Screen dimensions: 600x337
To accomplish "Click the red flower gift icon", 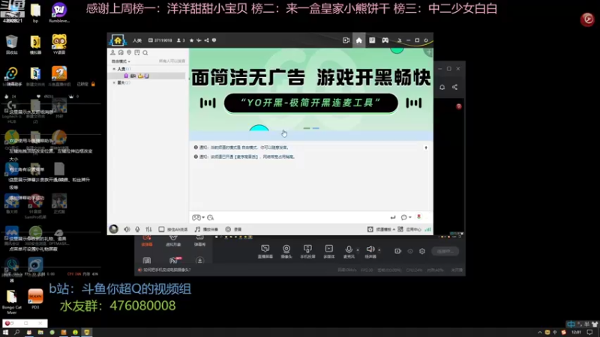I will coord(419,217).
